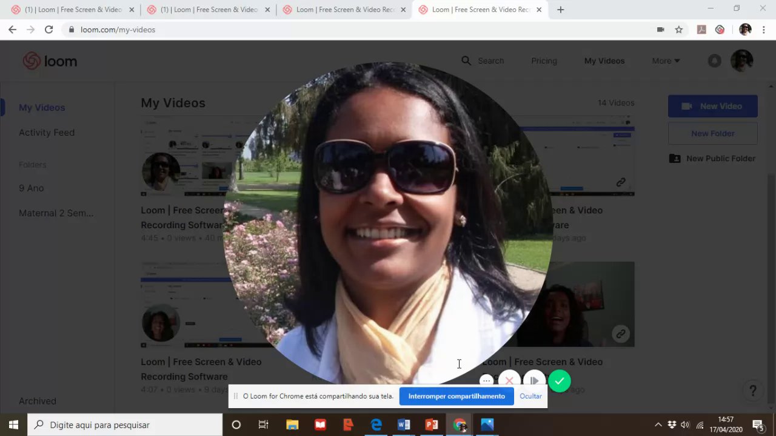The width and height of the screenshot is (776, 436).
Task: Open the 4:07 video thumbnail
Action: coord(185,305)
